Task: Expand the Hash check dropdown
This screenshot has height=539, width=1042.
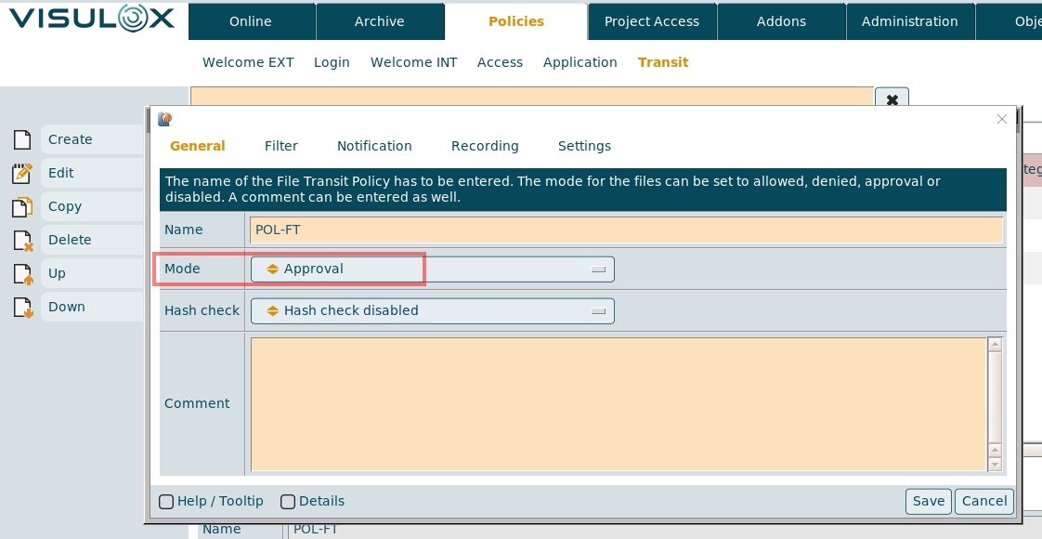Action: [x=432, y=311]
